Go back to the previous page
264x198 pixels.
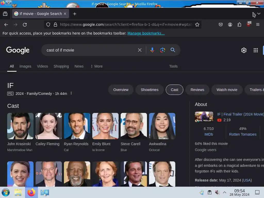point(6,25)
